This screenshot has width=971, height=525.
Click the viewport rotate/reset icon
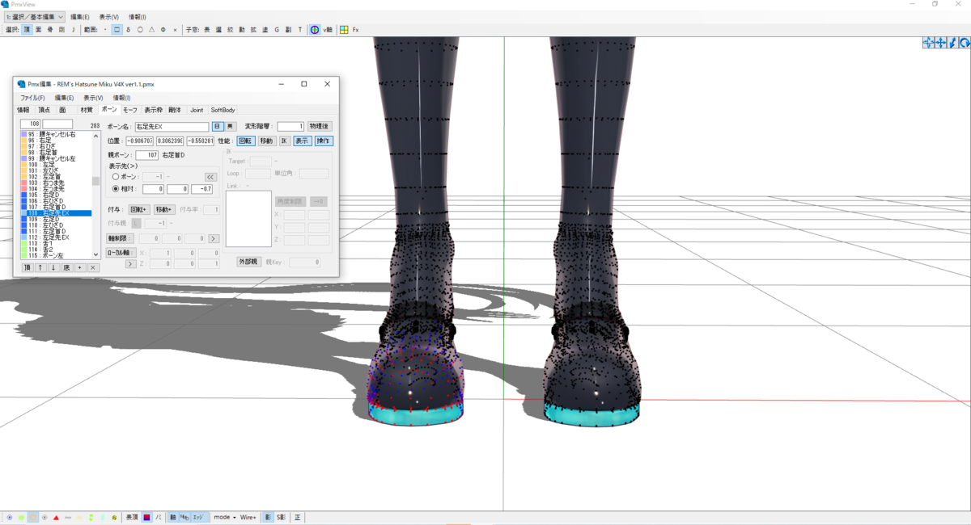(965, 43)
